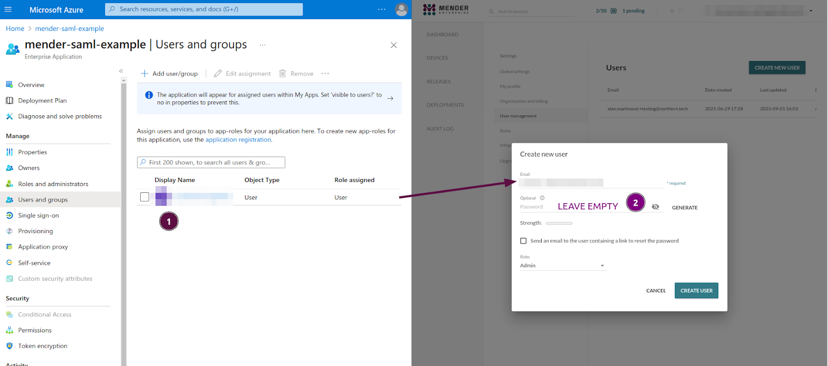
Task: Open Single sign-on in sidebar
Action: [38, 216]
